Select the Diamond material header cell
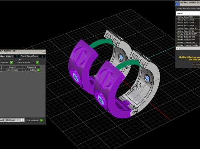 click(31, 67)
